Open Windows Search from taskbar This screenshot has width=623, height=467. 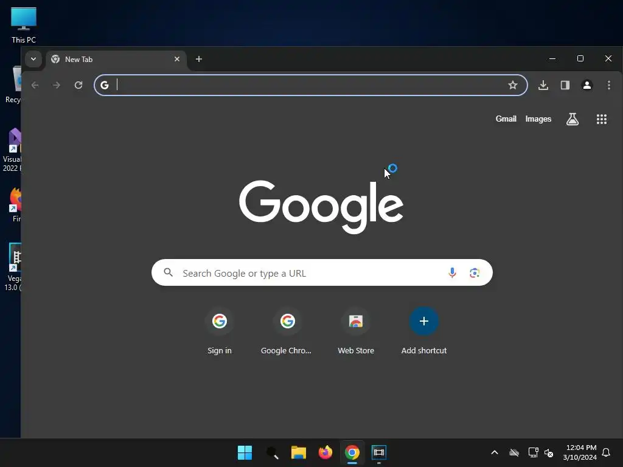pyautogui.click(x=272, y=452)
